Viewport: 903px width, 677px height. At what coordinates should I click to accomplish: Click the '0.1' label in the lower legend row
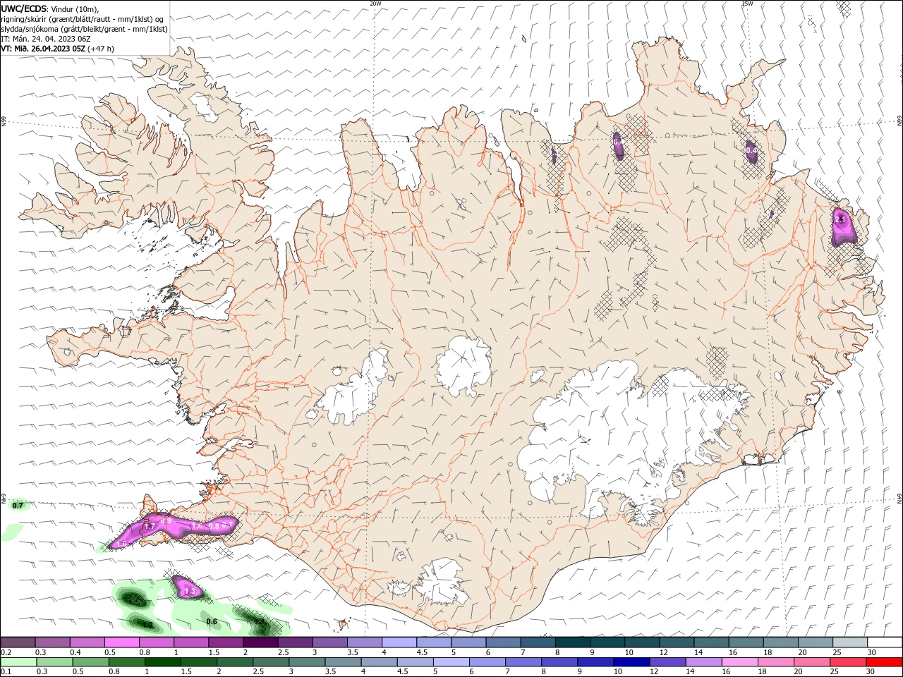click(x=6, y=672)
